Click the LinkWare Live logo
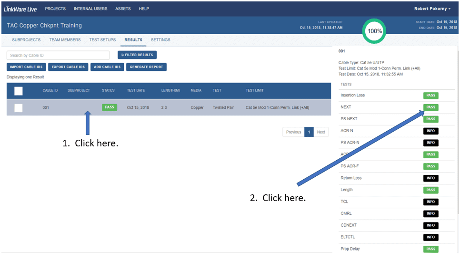Screen dimensions: 460x269 click(20, 9)
